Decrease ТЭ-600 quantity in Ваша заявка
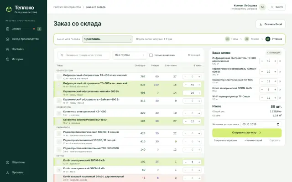Image resolution: width=292 pixels, height=182 pixels. click(x=262, y=61)
